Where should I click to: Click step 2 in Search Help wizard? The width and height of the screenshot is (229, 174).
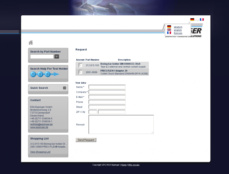click(40, 74)
